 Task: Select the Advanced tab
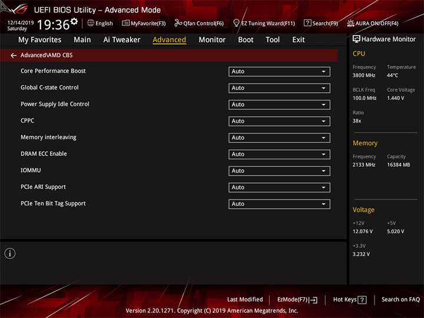point(169,40)
